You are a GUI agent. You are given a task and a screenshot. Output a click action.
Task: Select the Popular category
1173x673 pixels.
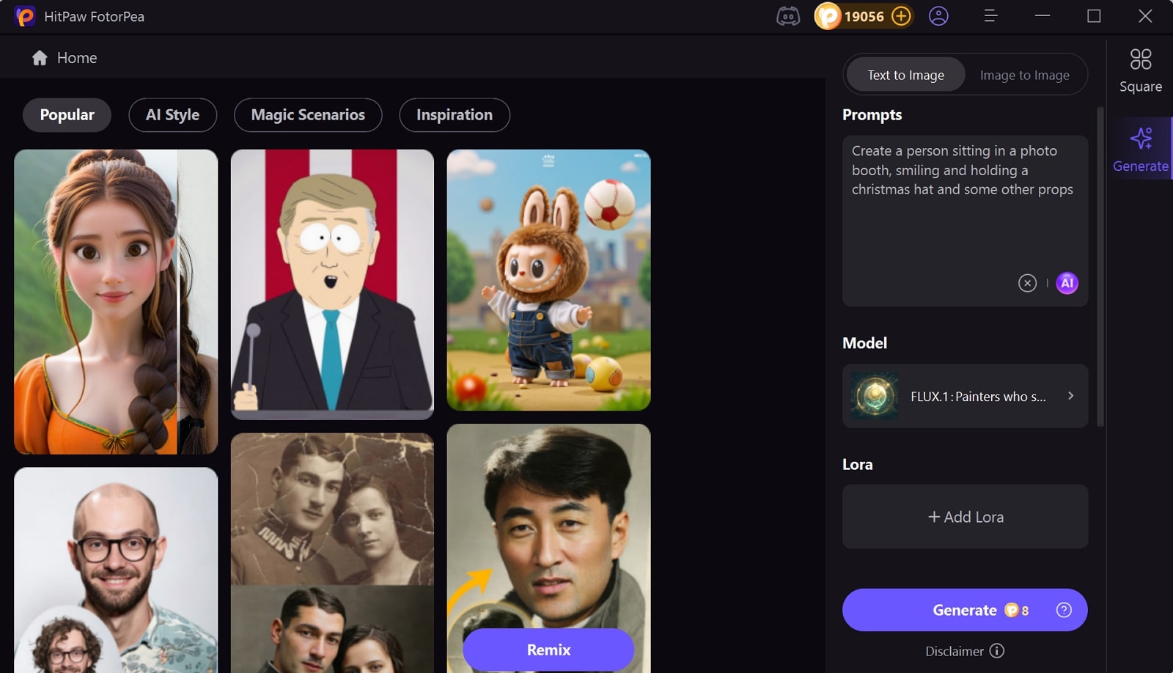pos(67,115)
